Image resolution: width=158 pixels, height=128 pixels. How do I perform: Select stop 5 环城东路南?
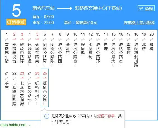(x=37, y=55)
